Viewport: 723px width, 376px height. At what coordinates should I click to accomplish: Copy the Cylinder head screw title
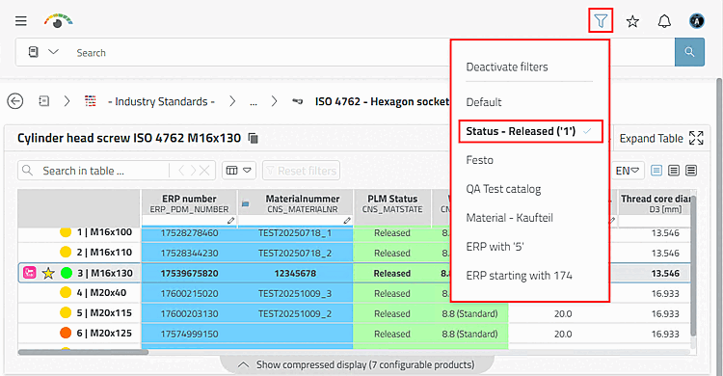coord(254,138)
